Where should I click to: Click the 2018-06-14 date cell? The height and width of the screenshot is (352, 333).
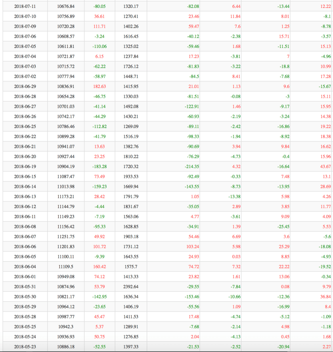click(x=25, y=187)
